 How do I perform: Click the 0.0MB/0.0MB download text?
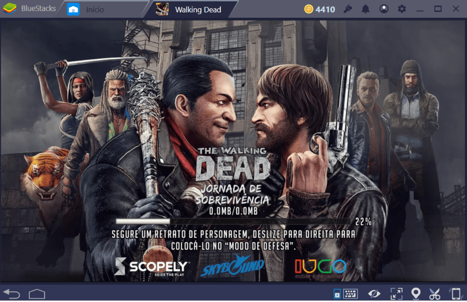coord(233,211)
